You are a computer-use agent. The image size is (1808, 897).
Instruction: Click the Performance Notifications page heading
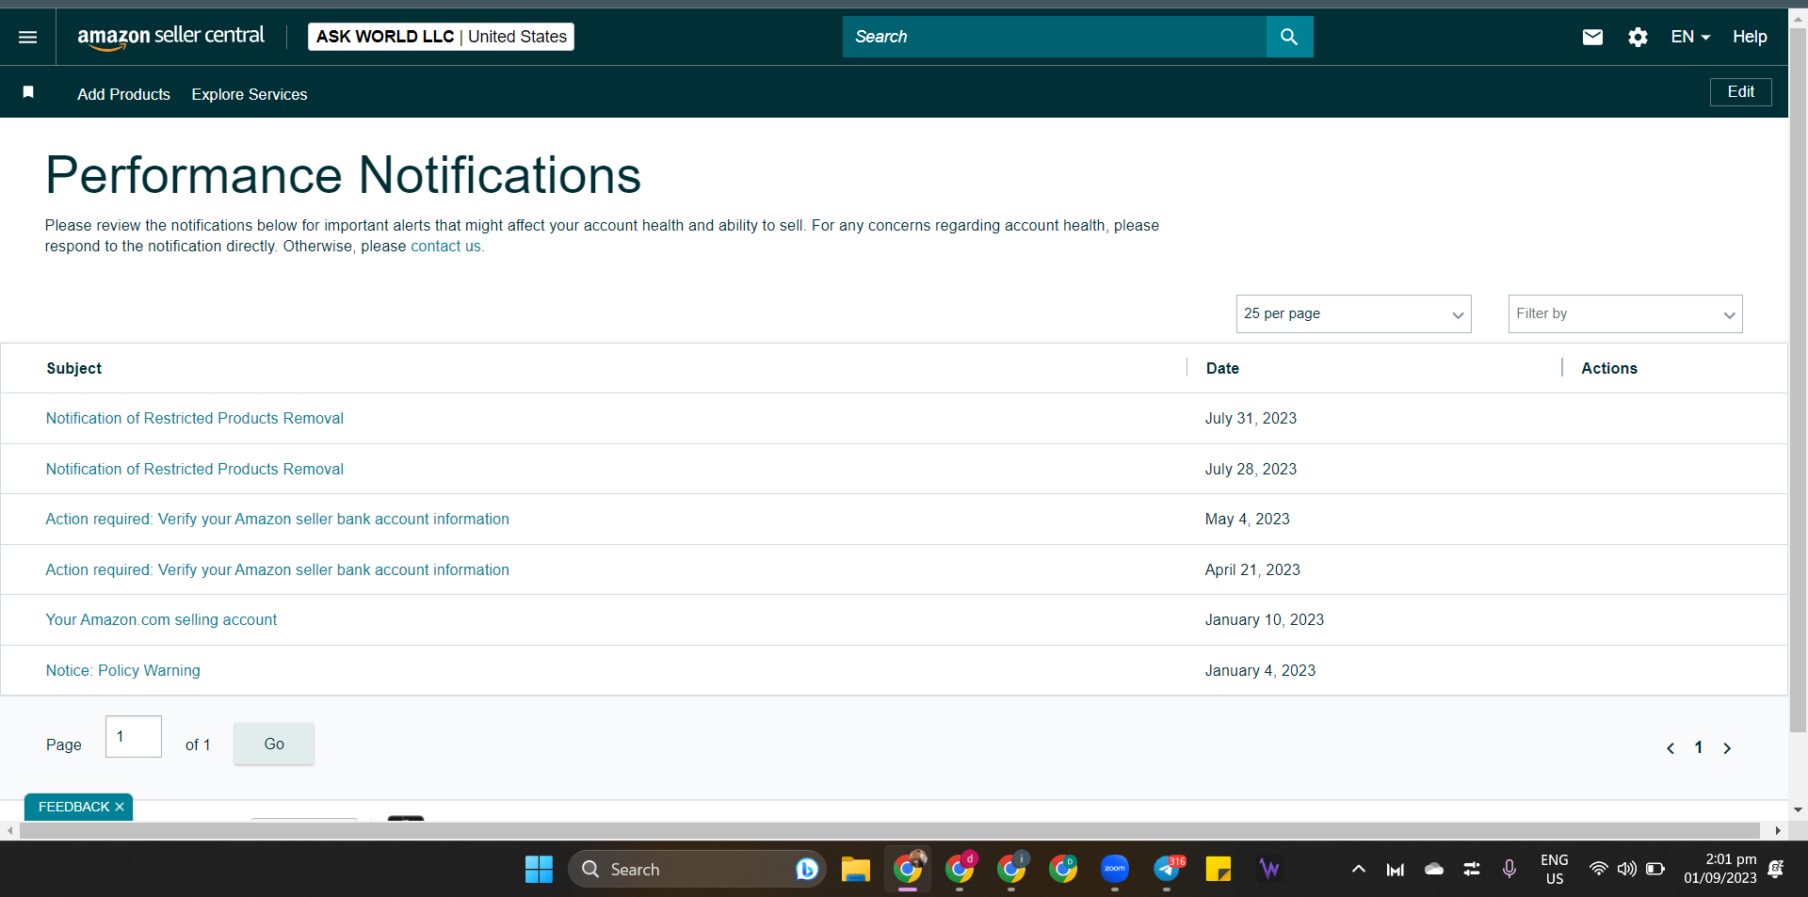click(344, 175)
